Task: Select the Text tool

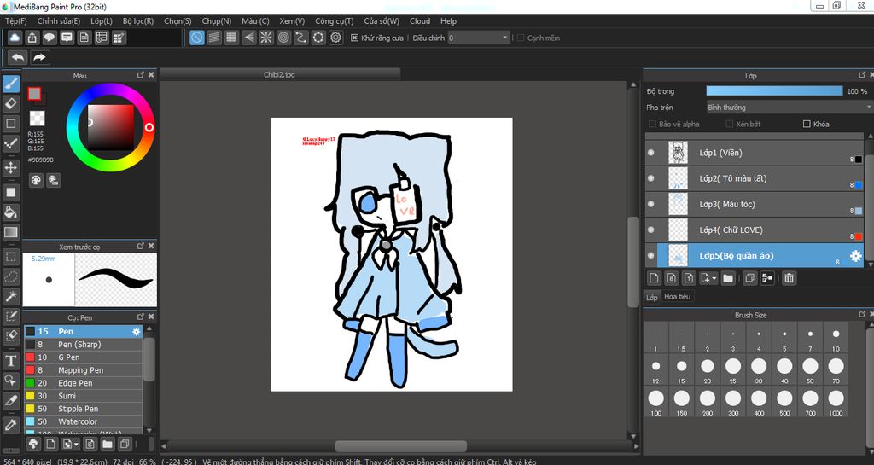Action: click(10, 361)
